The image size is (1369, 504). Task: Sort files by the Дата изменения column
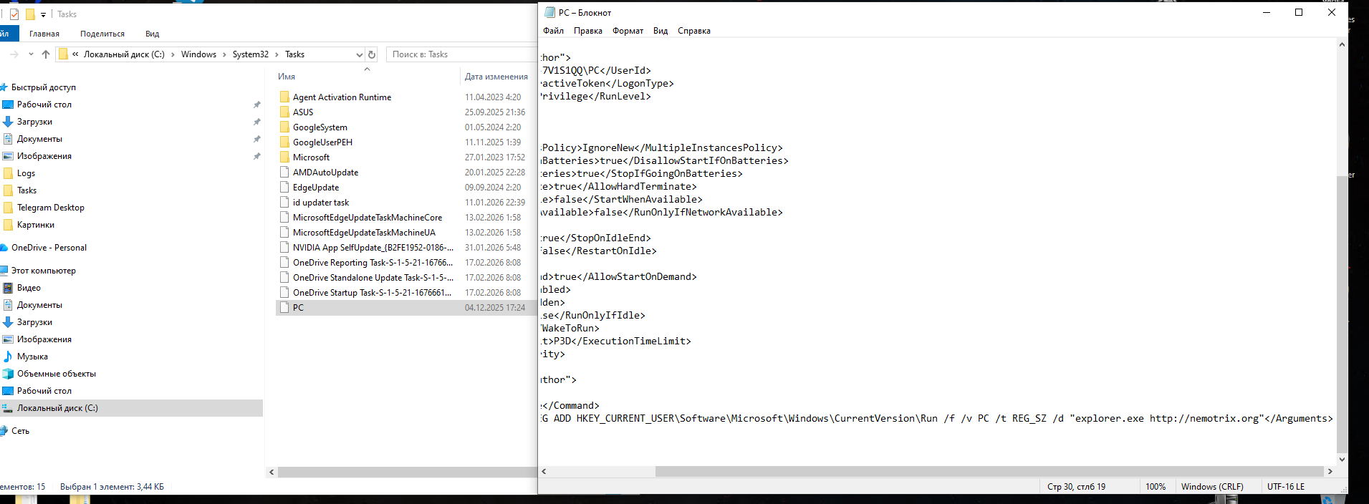[x=496, y=77]
